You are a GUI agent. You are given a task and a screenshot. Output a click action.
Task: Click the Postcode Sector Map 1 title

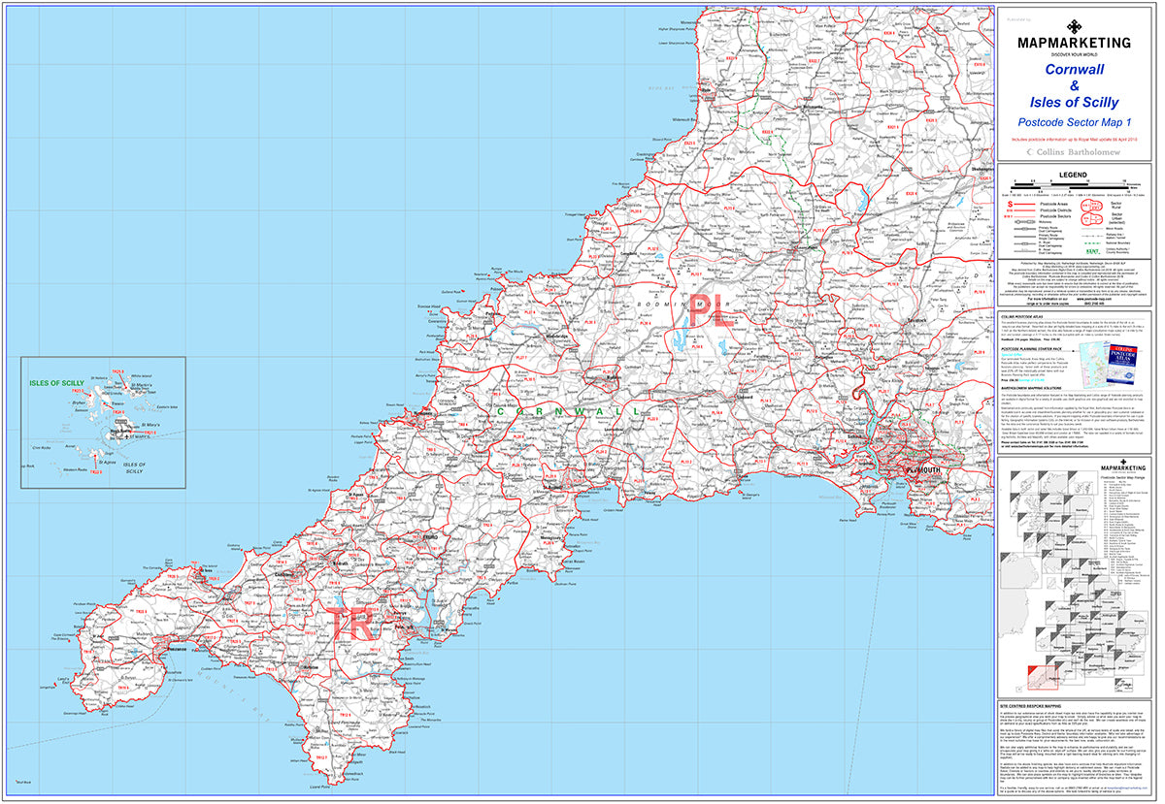coord(1074,122)
